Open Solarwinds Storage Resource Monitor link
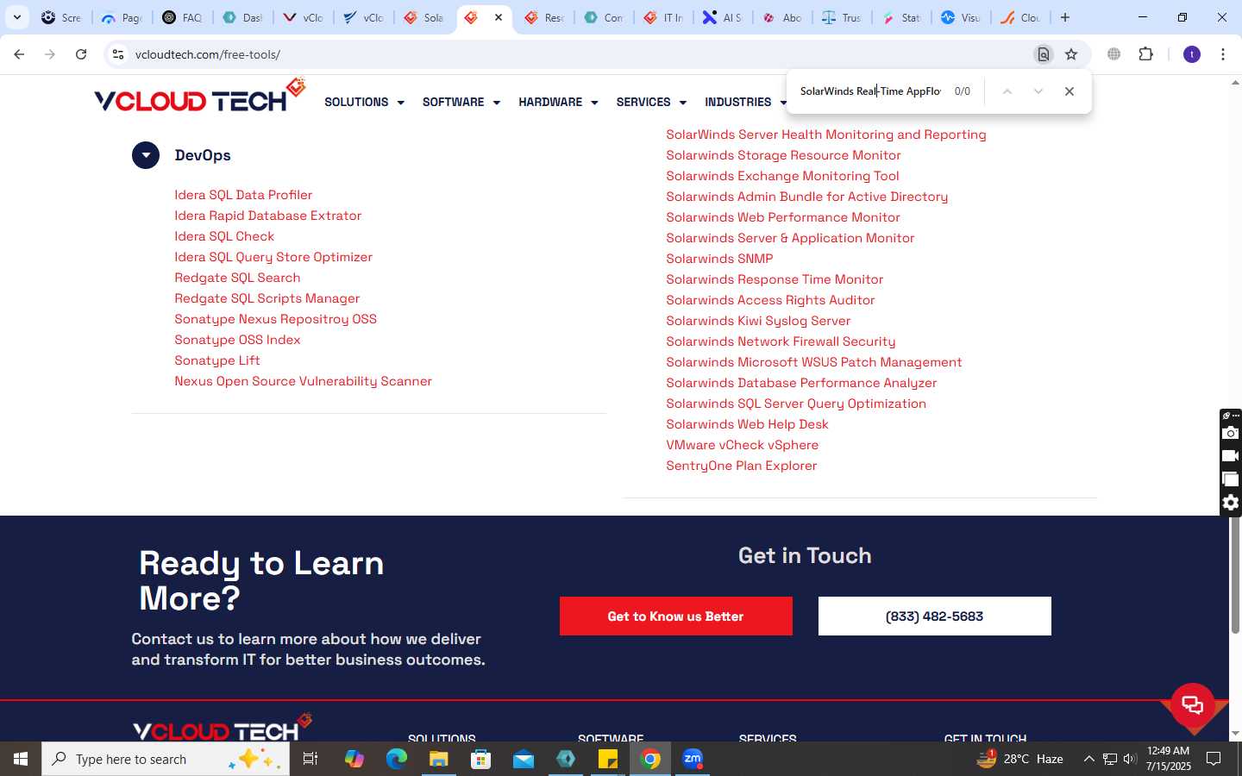Viewport: 1242px width, 776px height. [x=783, y=155]
